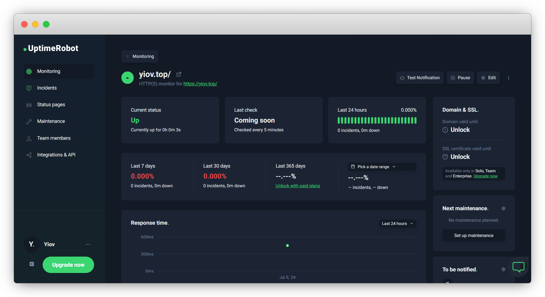Image resolution: width=545 pixels, height=297 pixels.
Task: Click Test Notification button
Action: tap(420, 78)
